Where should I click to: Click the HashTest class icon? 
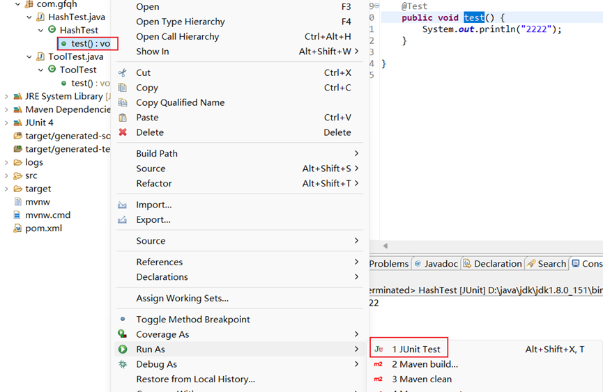coord(52,29)
